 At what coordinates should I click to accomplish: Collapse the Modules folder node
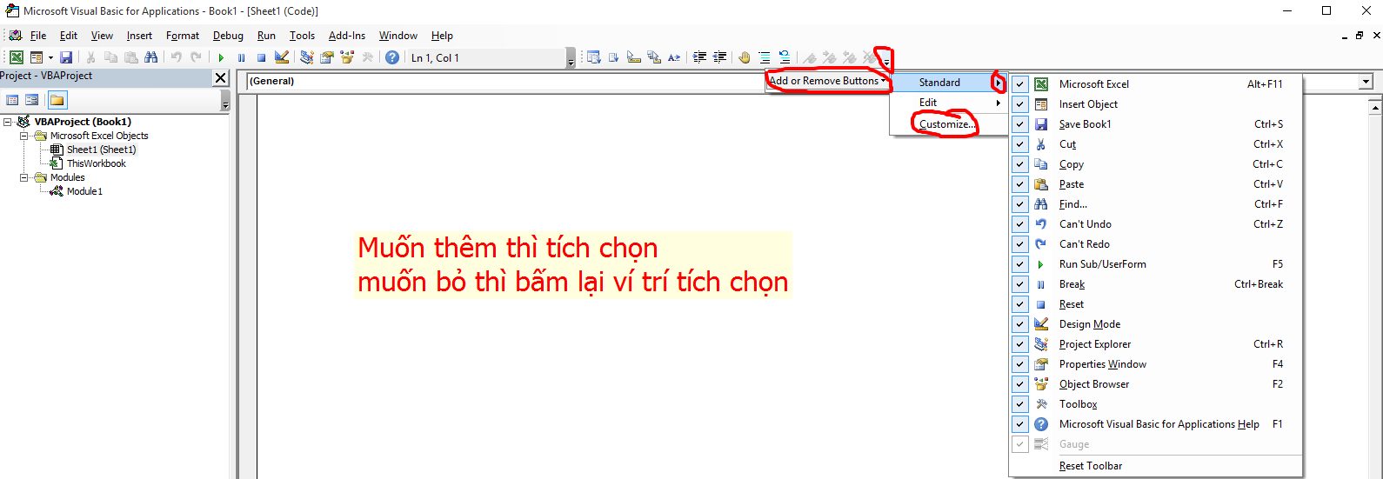(x=24, y=177)
